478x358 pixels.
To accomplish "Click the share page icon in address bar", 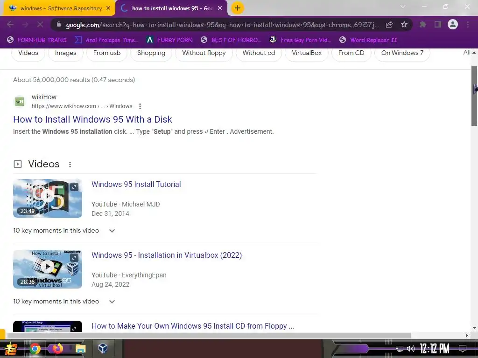I will [x=389, y=25].
